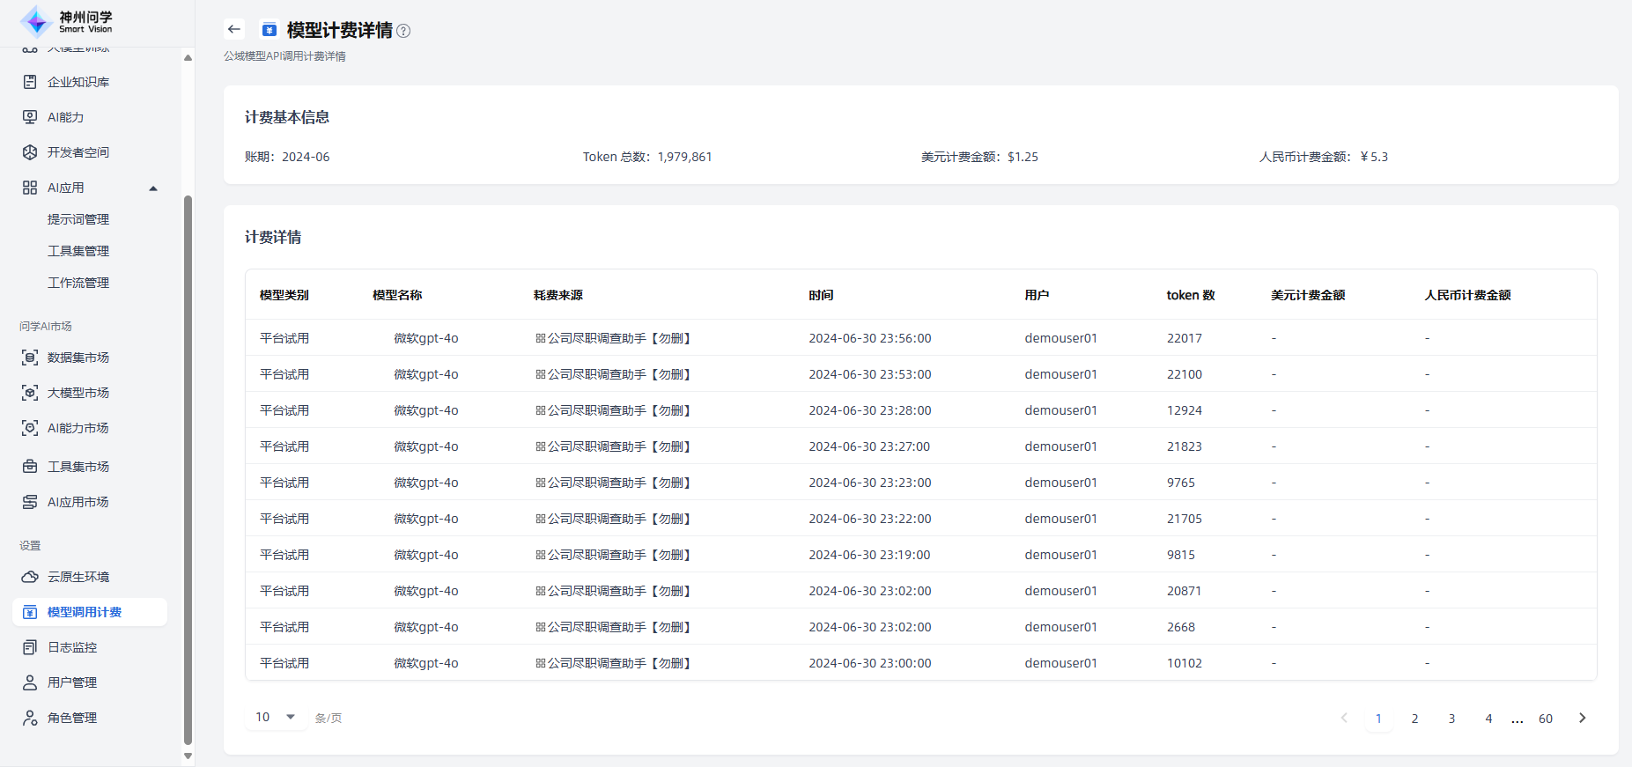Click the timestamp 2024-06-30 23:00:00
The image size is (1632, 767).
tap(870, 663)
